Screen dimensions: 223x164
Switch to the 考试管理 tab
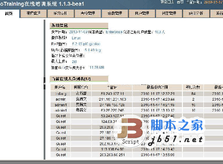pyautogui.click(x=88, y=14)
